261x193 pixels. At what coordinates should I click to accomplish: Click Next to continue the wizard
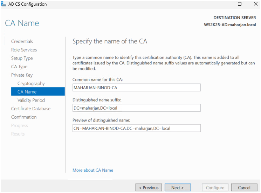pos(178,188)
